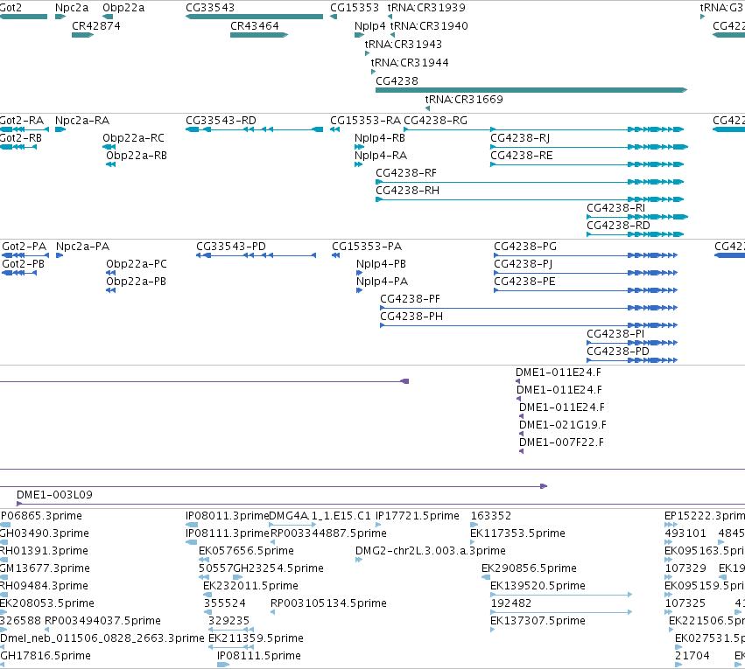Screen dimensions: 745x669
Task: Open the CG4238-PF protein label
Action: pos(411,299)
